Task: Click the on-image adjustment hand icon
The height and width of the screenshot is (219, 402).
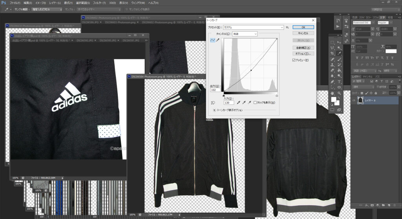Action: click(213, 103)
